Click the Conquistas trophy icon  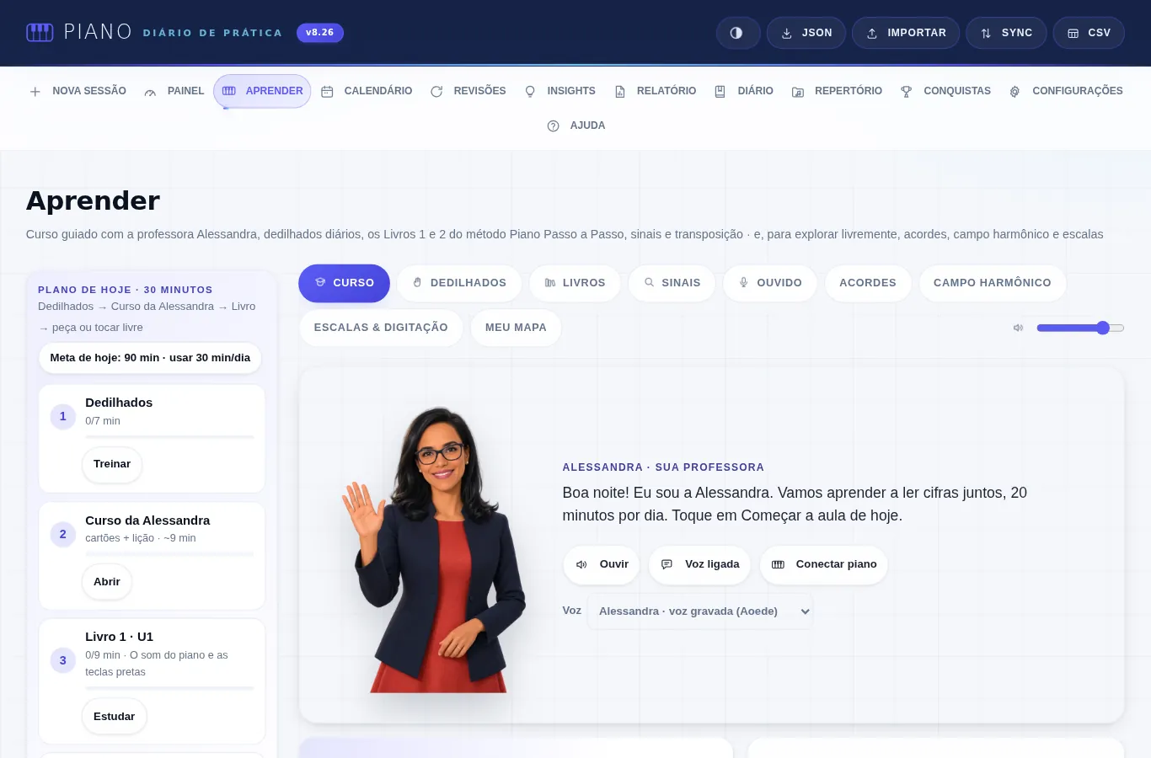coord(907,92)
